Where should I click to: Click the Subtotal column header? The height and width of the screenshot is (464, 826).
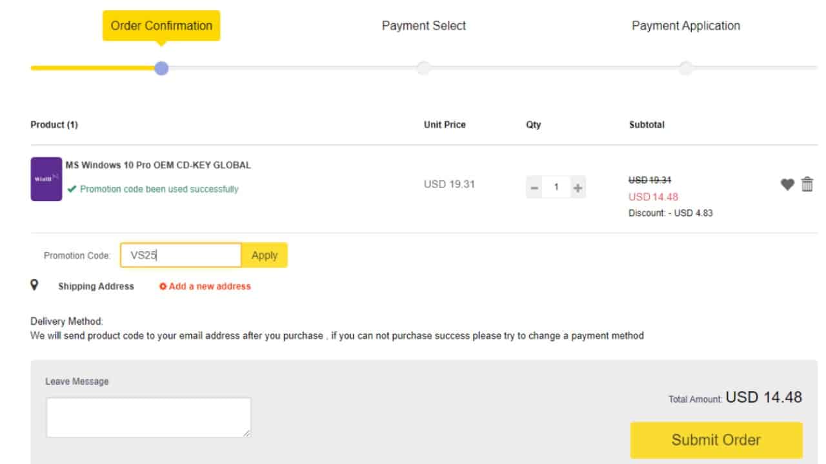point(647,124)
